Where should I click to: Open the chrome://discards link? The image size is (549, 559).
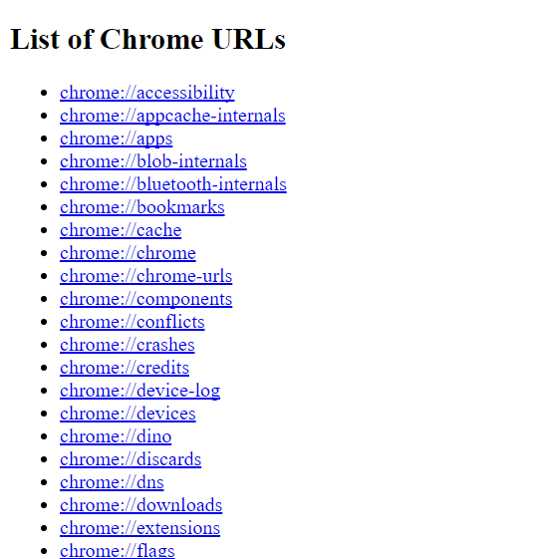(131, 459)
